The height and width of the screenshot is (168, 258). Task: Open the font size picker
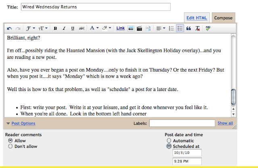(41, 29)
